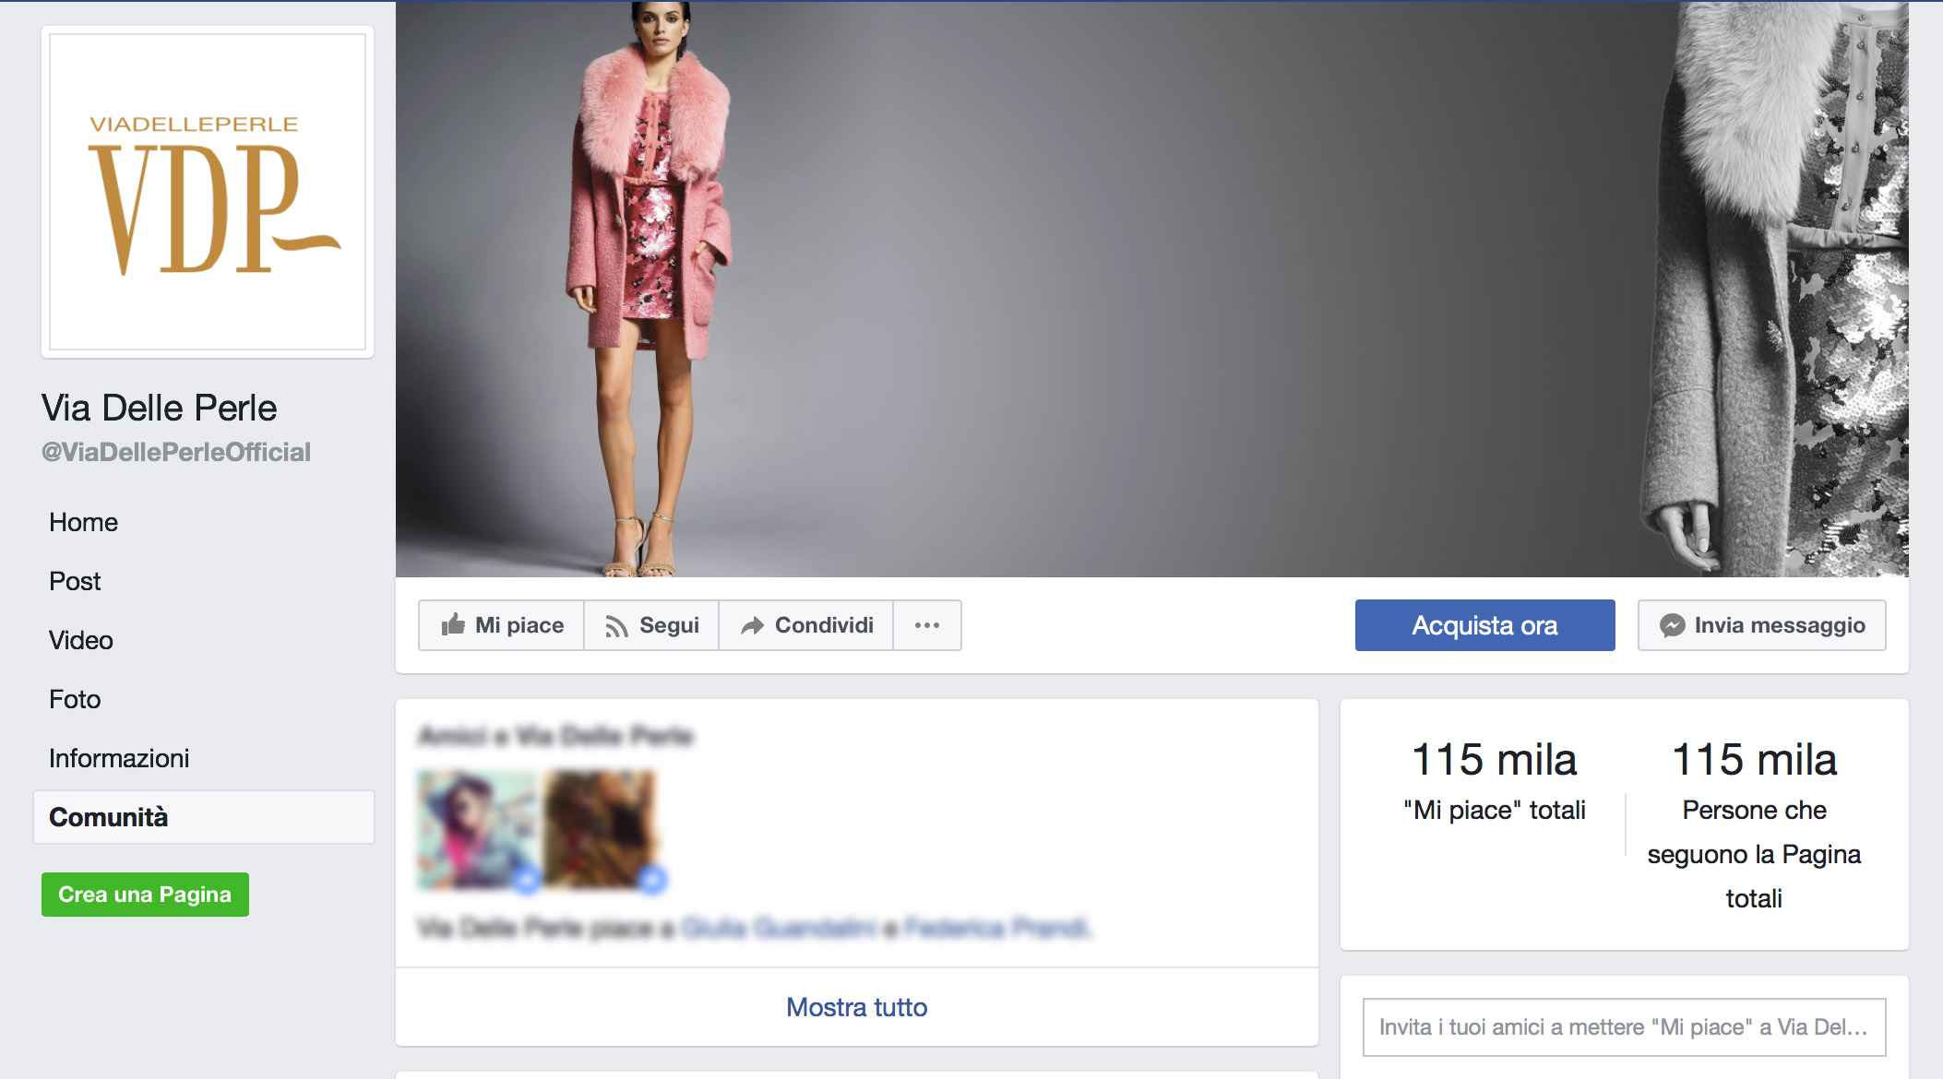
Task: Click the Segui RSS feed icon
Action: pos(615,626)
